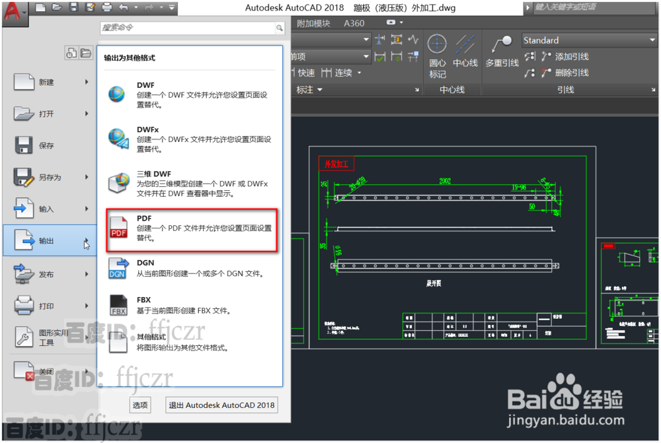Choose FBX export format
Screen dimensions: 661x443
pos(190,305)
